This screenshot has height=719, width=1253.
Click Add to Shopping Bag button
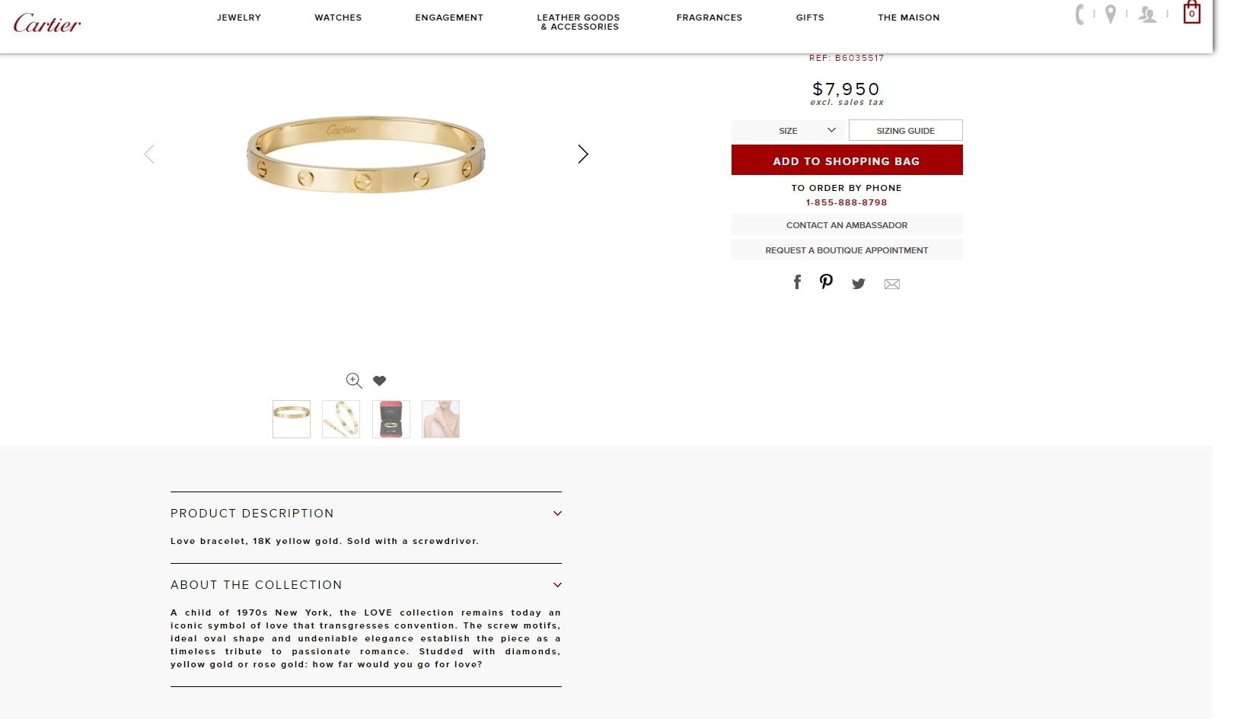point(846,161)
